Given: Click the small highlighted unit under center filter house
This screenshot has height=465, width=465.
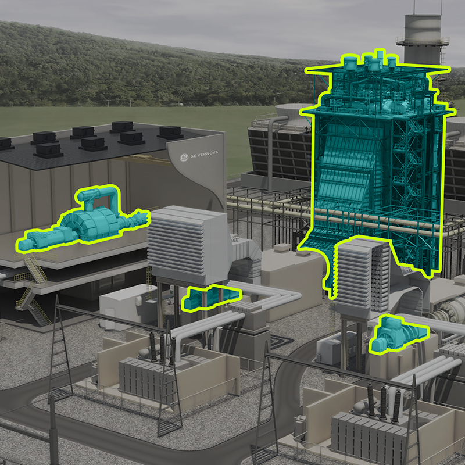Looking at the screenshot, I should pyautogui.click(x=208, y=298).
